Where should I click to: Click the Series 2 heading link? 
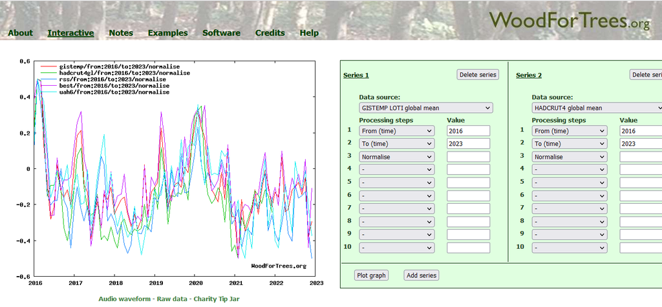[x=529, y=75]
